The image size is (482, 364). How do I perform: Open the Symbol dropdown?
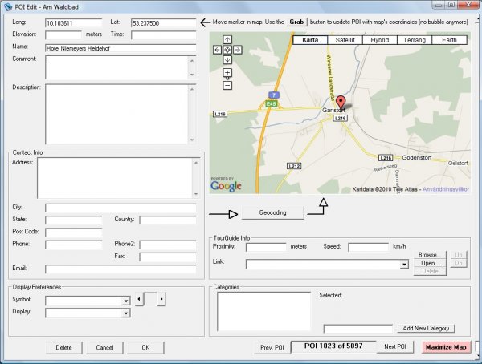coord(126,301)
